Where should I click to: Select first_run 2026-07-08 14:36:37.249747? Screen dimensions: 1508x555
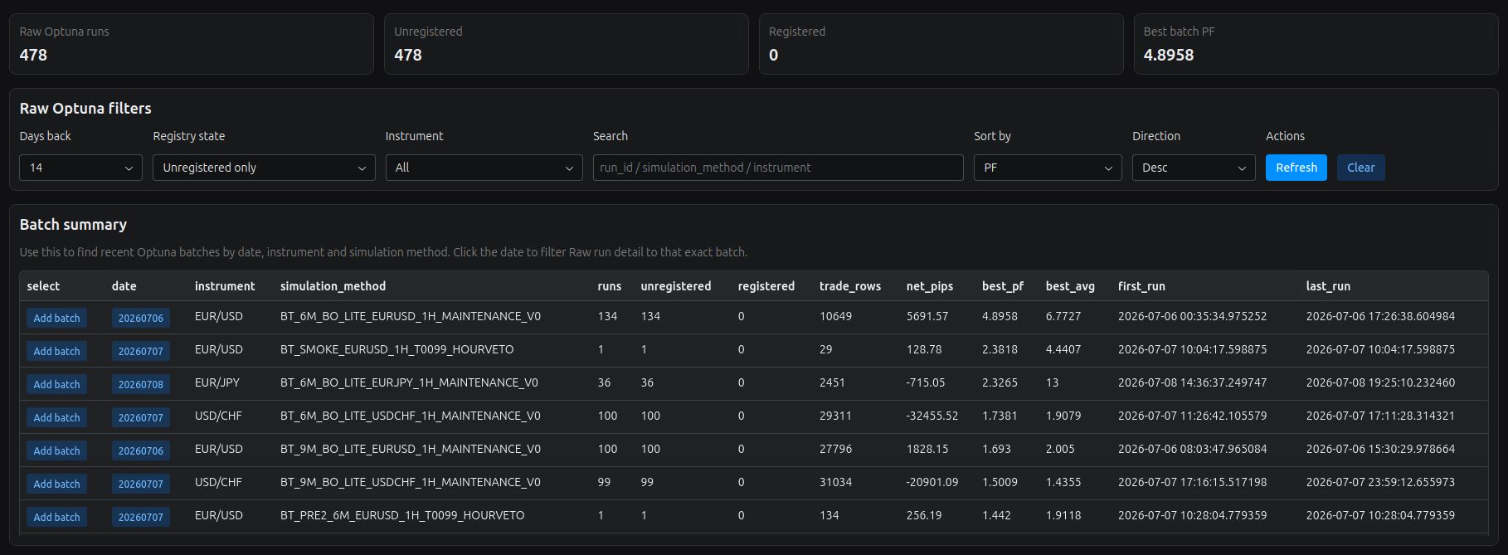coord(1192,382)
